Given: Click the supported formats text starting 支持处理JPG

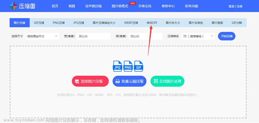Looking at the screenshot, I should click(127, 95).
